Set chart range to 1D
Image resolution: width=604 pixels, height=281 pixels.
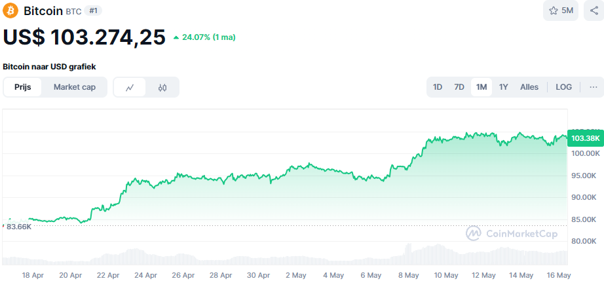pyautogui.click(x=437, y=87)
